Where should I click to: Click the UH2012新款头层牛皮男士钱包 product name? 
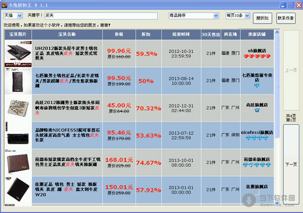pos(67,53)
